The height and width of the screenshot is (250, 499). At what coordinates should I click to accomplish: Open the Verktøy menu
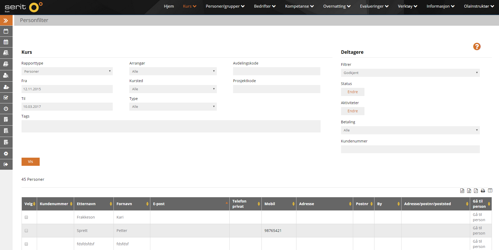tap(408, 6)
